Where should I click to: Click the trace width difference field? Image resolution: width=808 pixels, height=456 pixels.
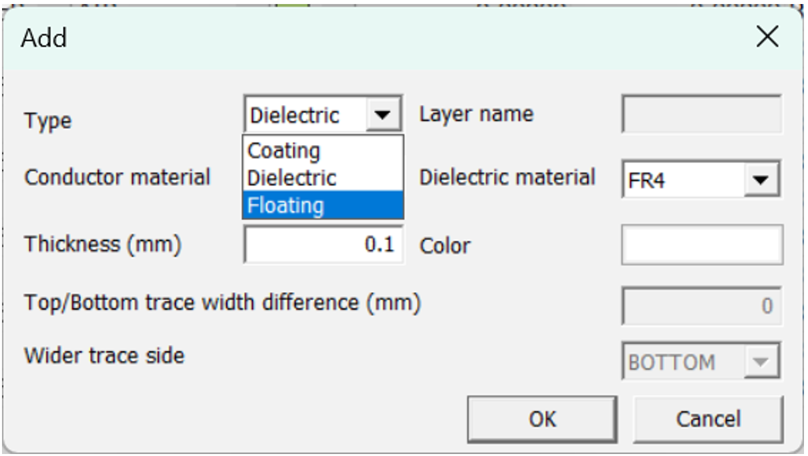coord(701,306)
